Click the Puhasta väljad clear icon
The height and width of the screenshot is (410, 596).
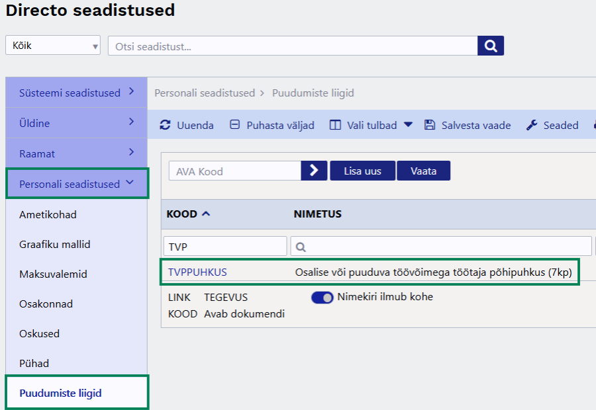[x=234, y=125]
